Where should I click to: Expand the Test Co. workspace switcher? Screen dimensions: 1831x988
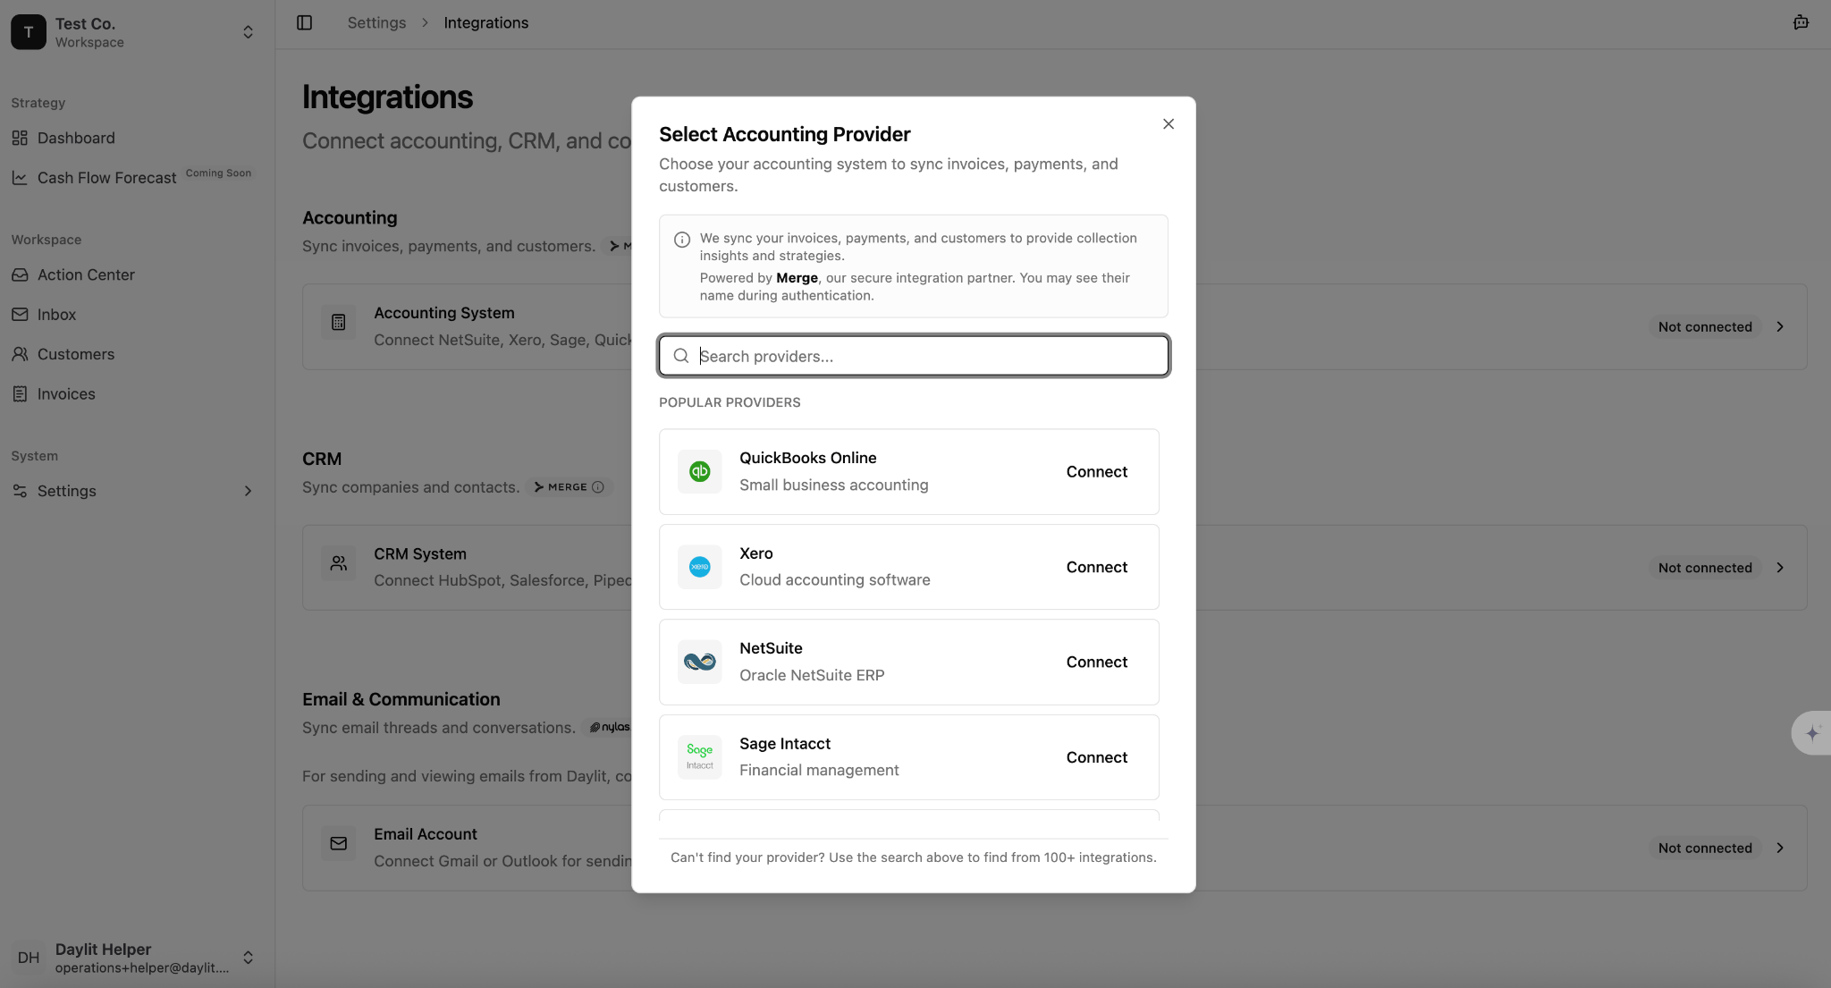pos(248,32)
